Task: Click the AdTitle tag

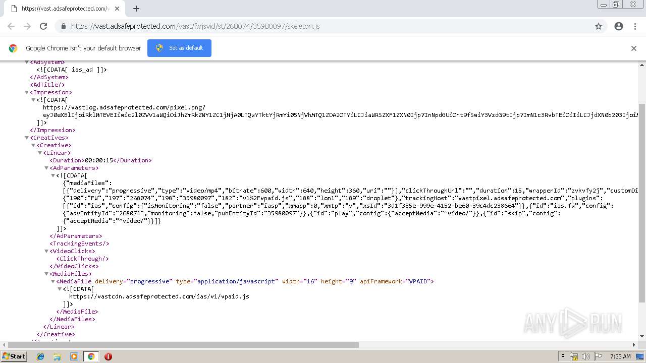Action: [47, 85]
